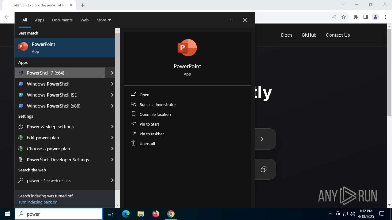The width and height of the screenshot is (392, 220).
Task: Click the Allaivo page vertical scrollbar
Action: [390, 72]
